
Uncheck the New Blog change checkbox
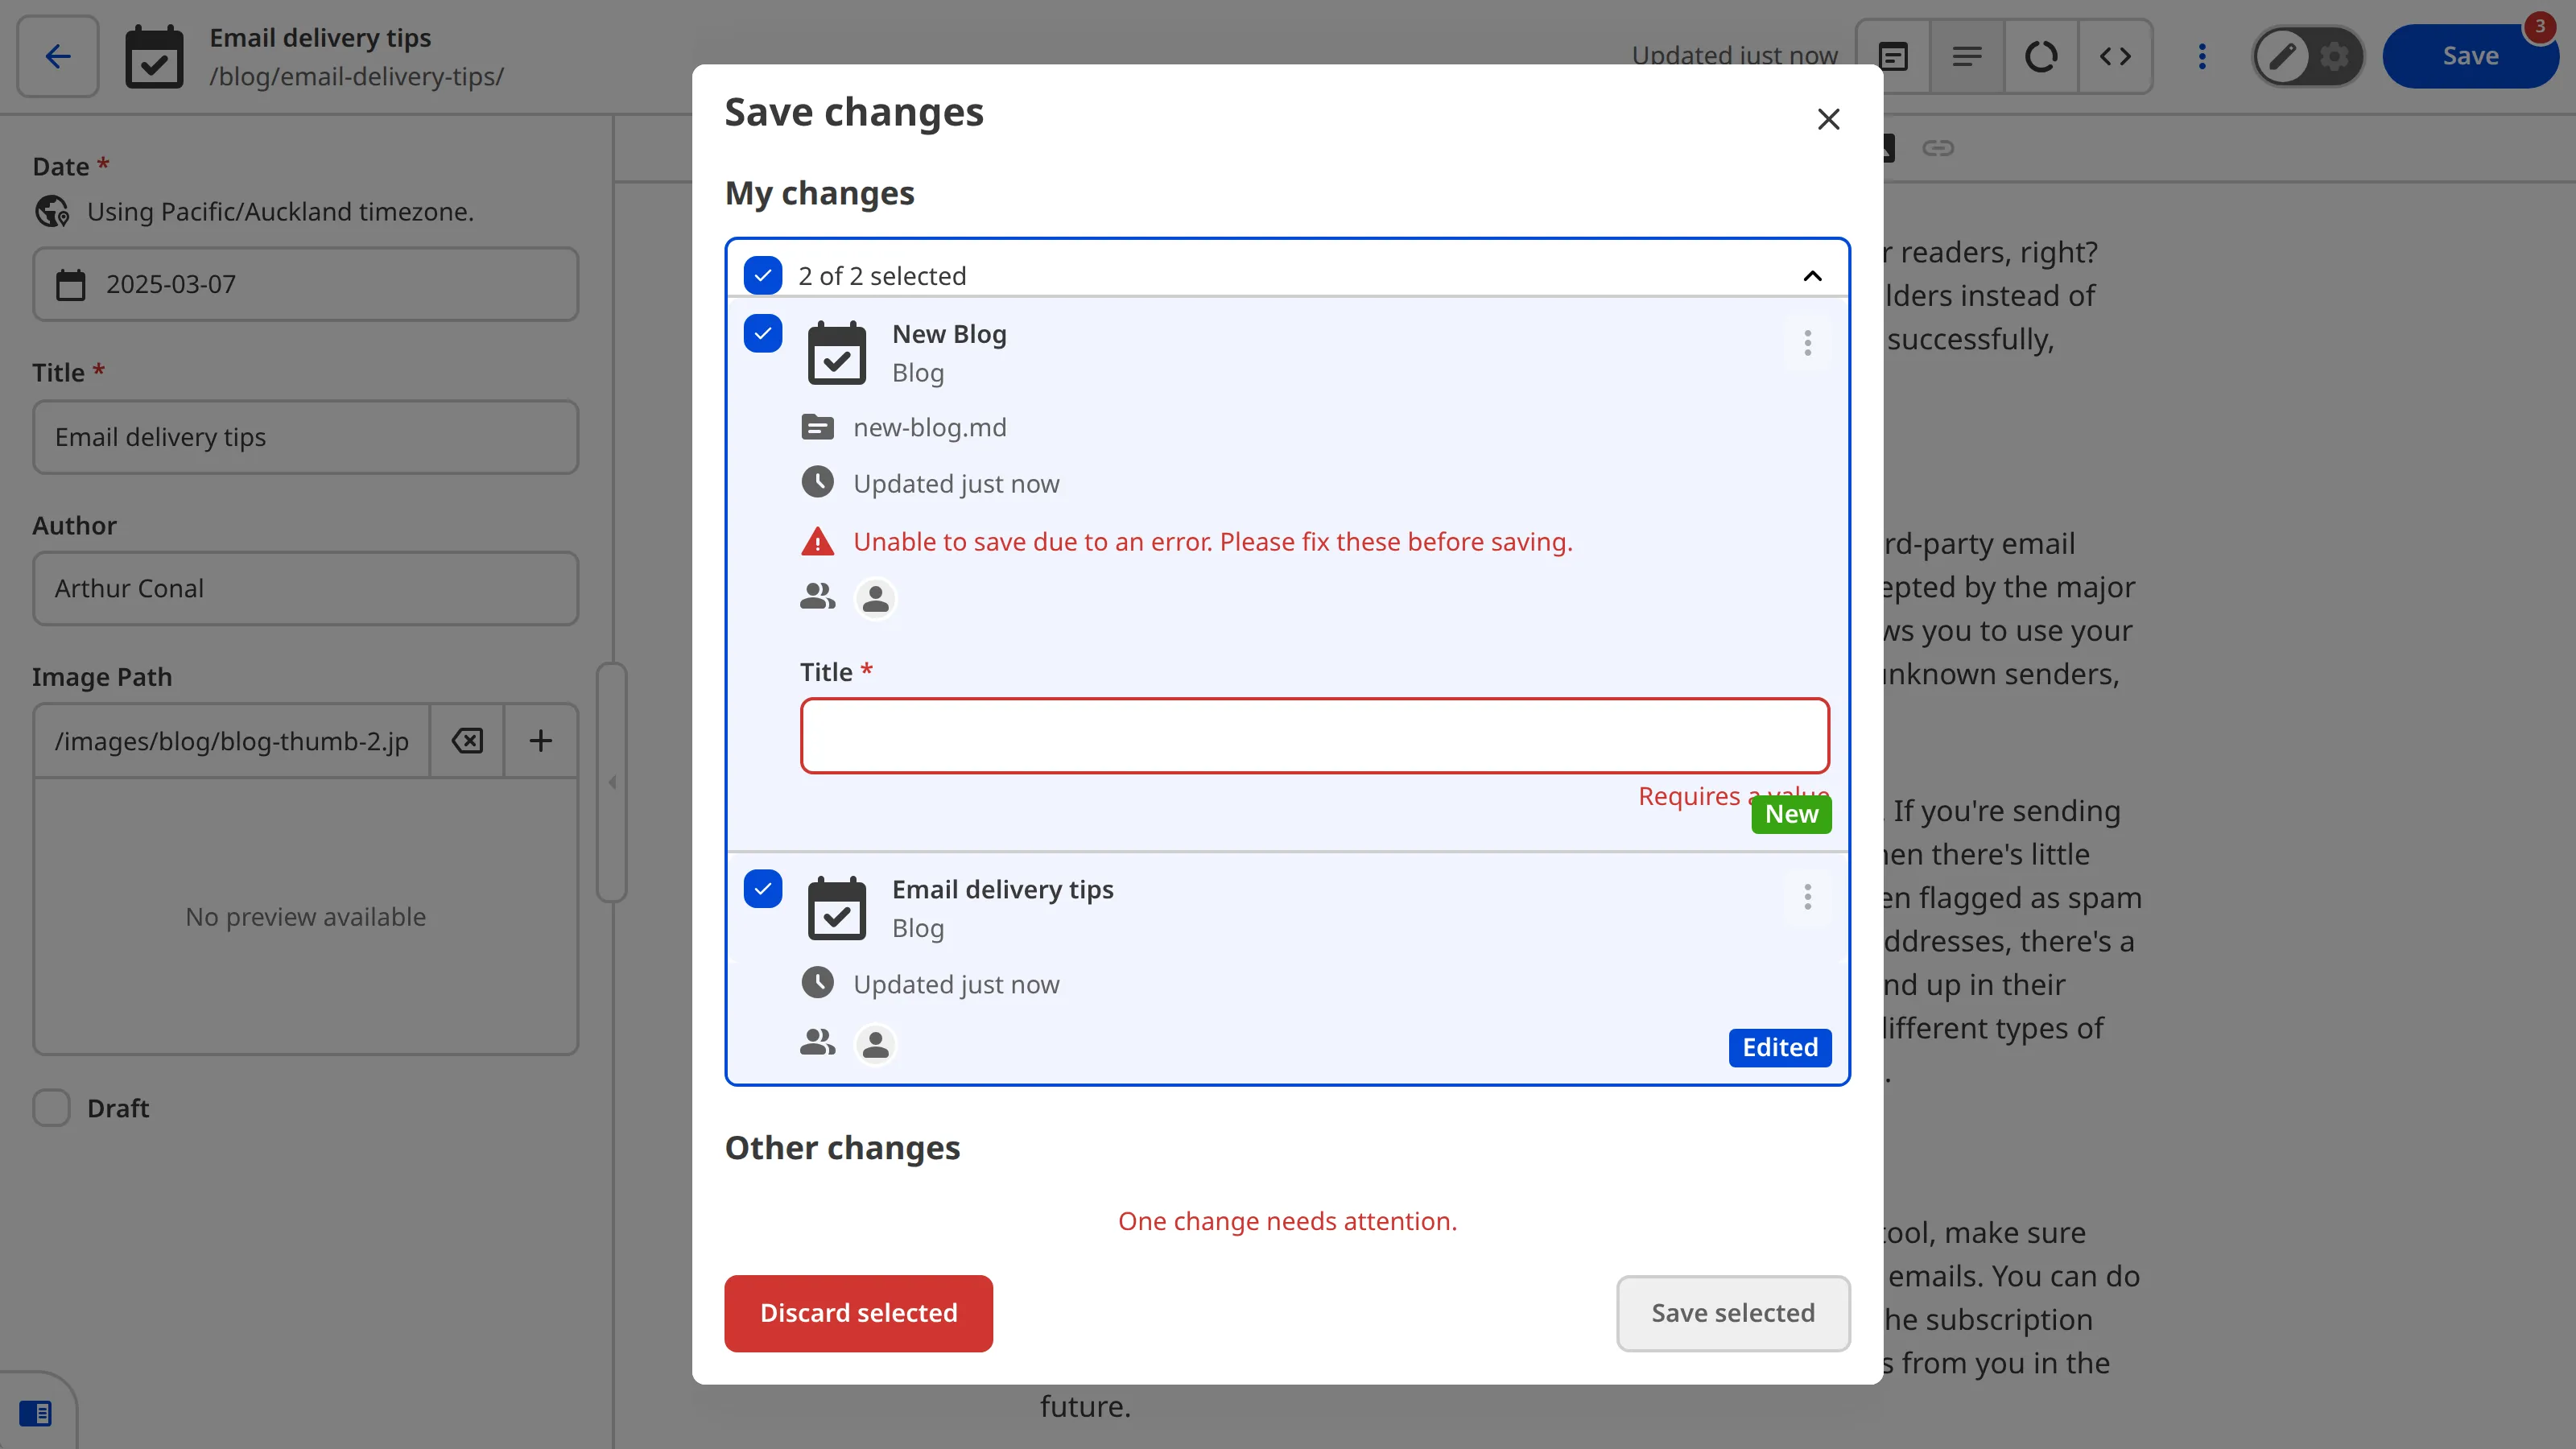click(763, 333)
